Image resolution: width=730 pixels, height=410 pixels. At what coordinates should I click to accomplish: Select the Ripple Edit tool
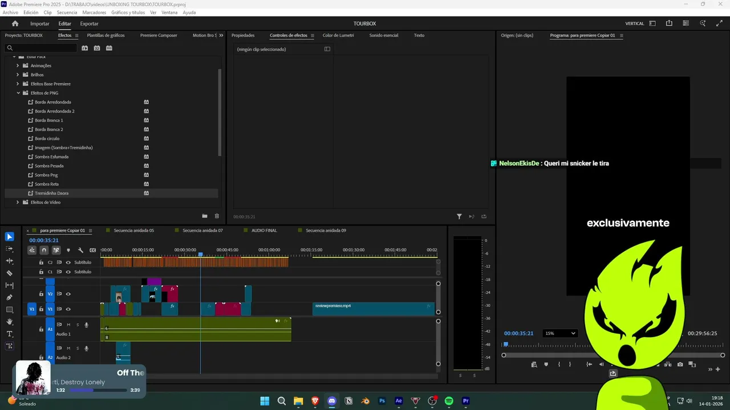[x=10, y=261]
